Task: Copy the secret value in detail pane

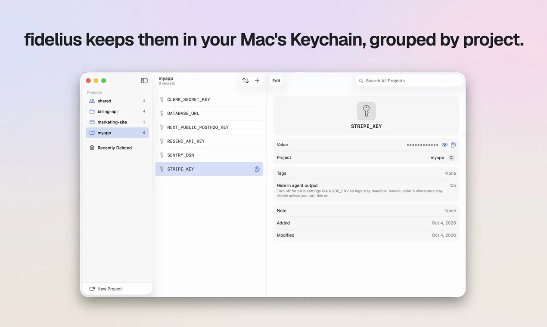Action: click(x=454, y=145)
